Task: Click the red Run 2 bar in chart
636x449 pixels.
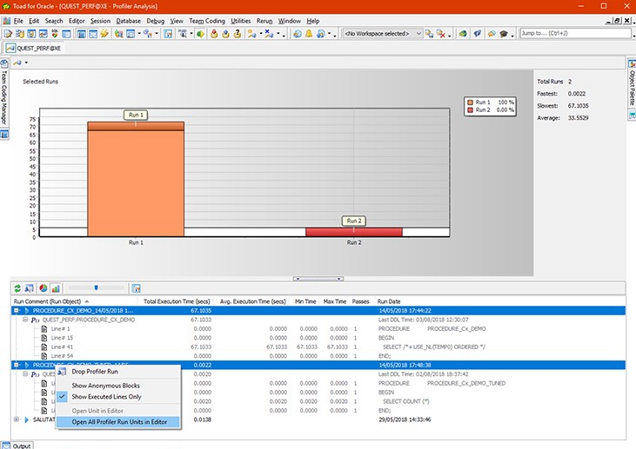Action: tap(354, 232)
